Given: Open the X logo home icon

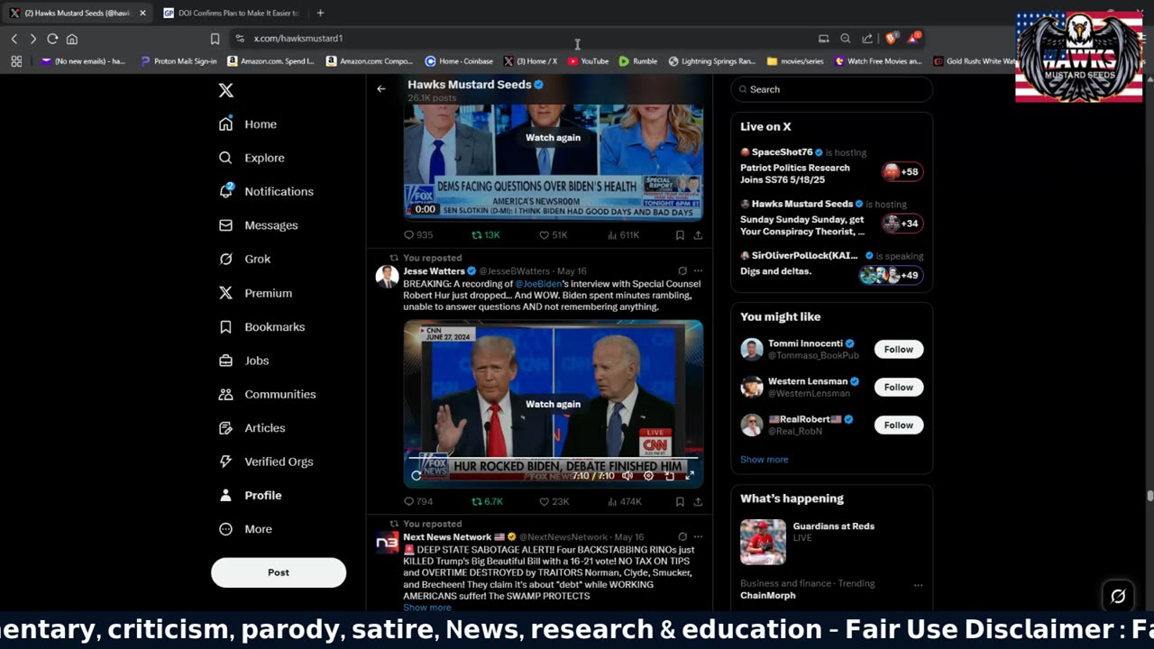Looking at the screenshot, I should click(x=226, y=90).
